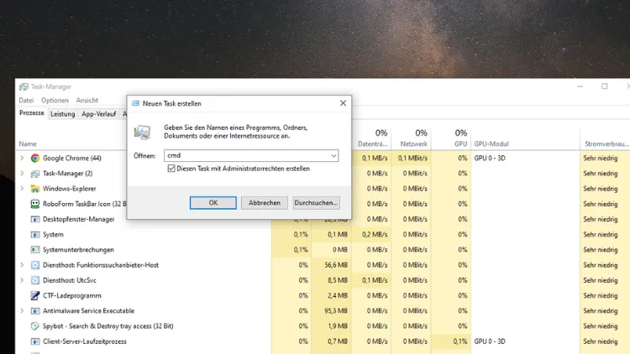Click the Abbrechen button
This screenshot has width=630, height=354.
tap(265, 203)
